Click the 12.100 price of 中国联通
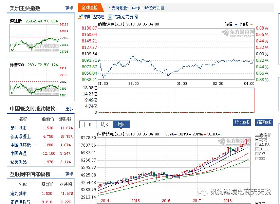Image resolution: width=280 pixels, height=204 pixels. pos(49,153)
